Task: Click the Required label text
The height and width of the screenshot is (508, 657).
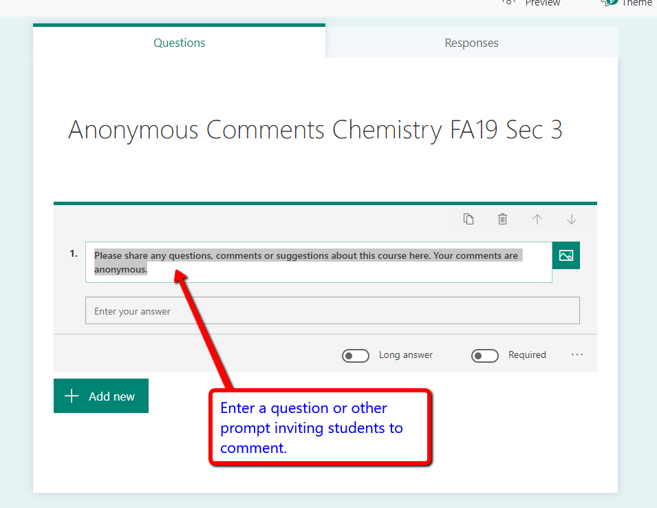Action: [x=527, y=355]
